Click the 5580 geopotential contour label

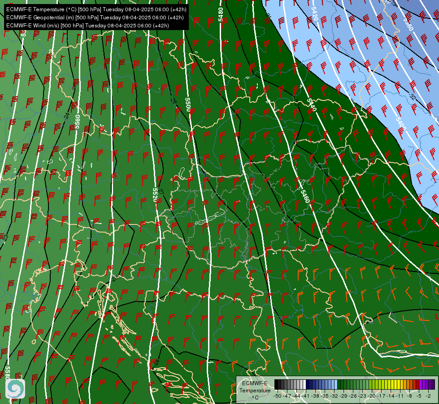[8, 373]
